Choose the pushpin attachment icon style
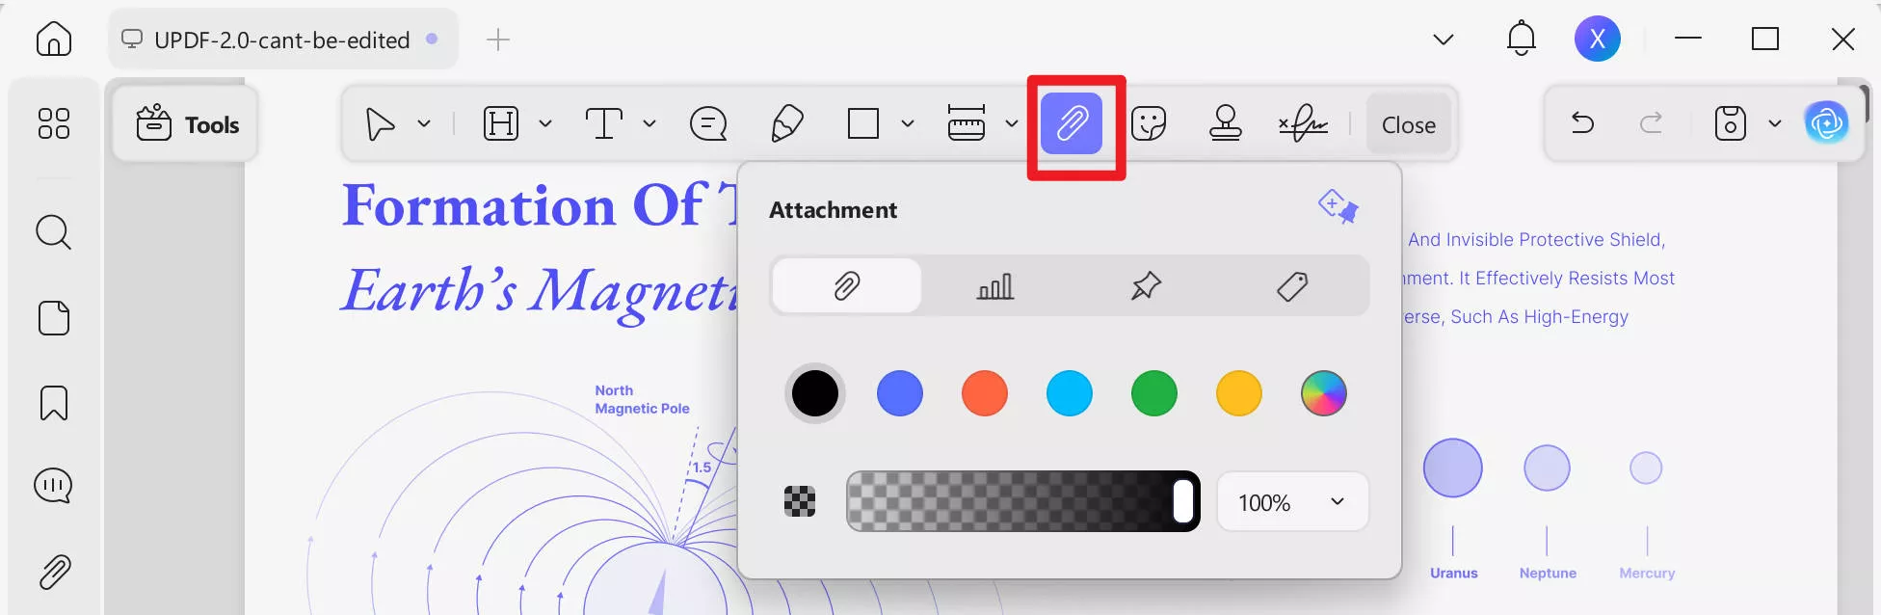The height and width of the screenshot is (615, 1881). [1146, 285]
